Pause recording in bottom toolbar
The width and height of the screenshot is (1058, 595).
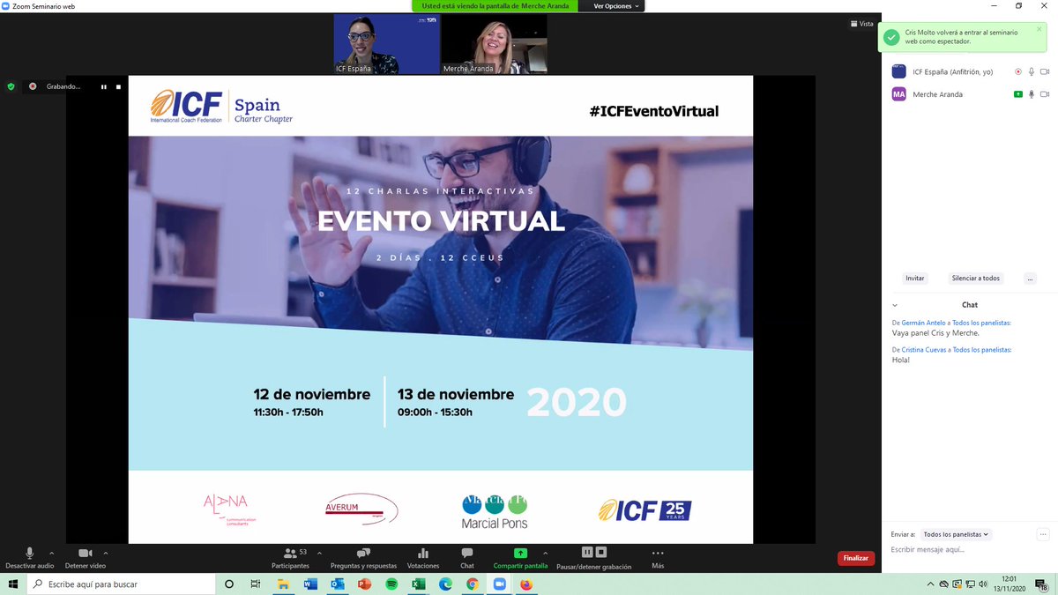(587, 552)
